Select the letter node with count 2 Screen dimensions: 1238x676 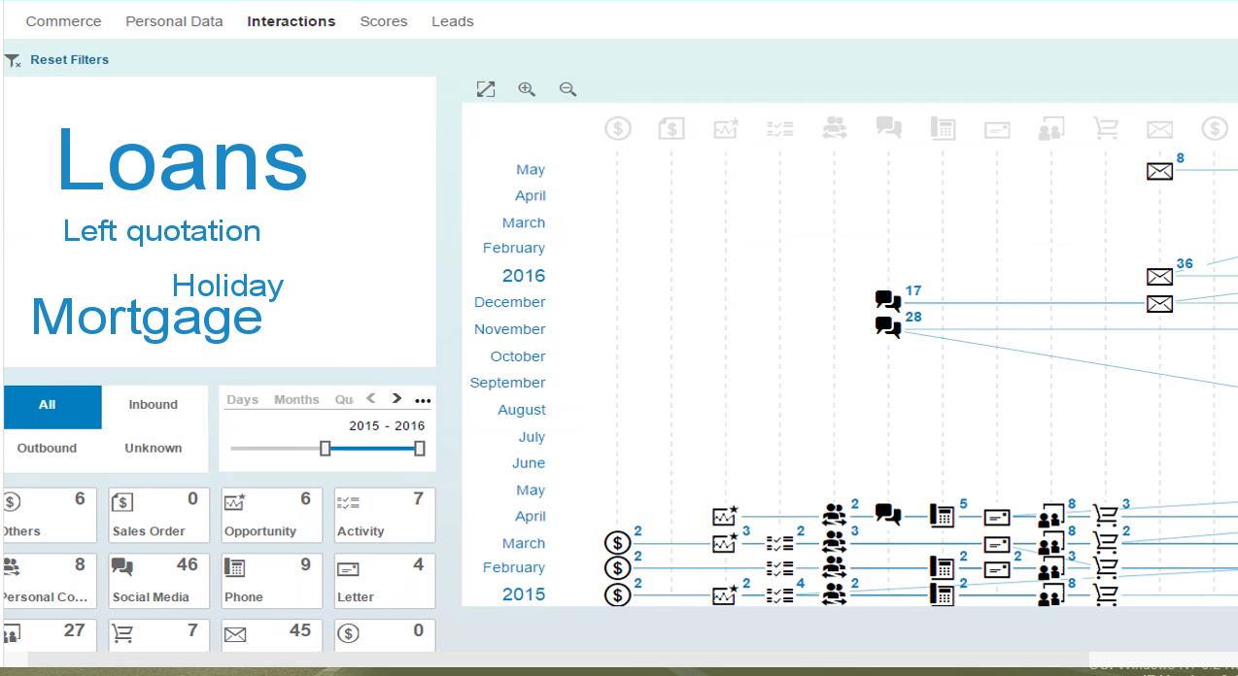(997, 568)
